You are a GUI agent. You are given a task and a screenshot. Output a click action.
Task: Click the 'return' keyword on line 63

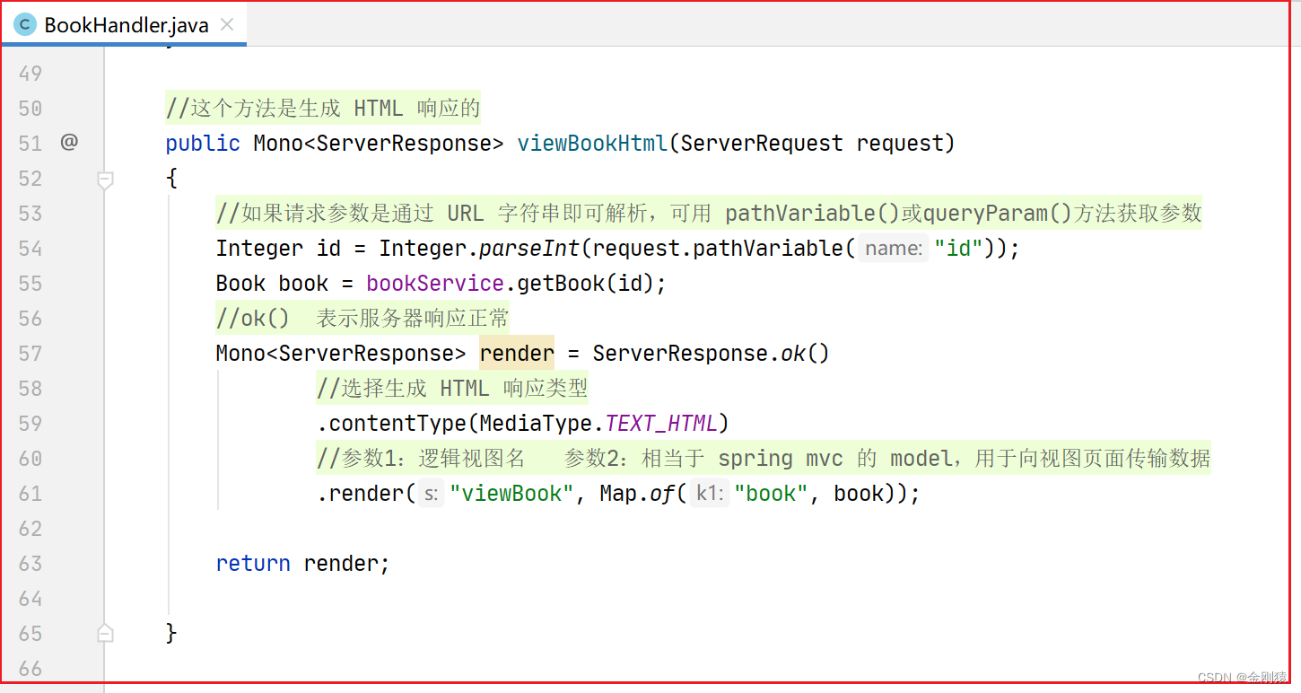tap(253, 564)
